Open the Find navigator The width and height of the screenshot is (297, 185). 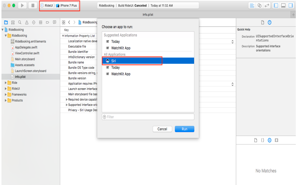point(20,22)
